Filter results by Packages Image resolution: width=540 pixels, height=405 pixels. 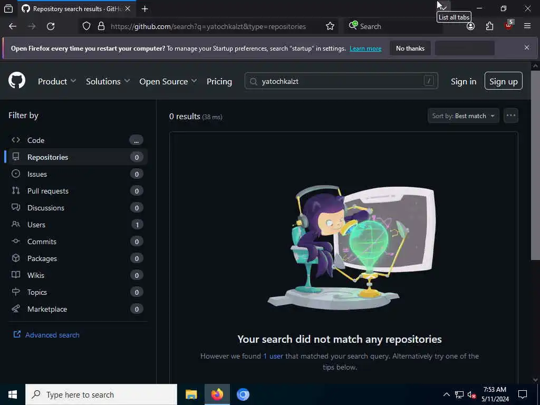(76, 258)
